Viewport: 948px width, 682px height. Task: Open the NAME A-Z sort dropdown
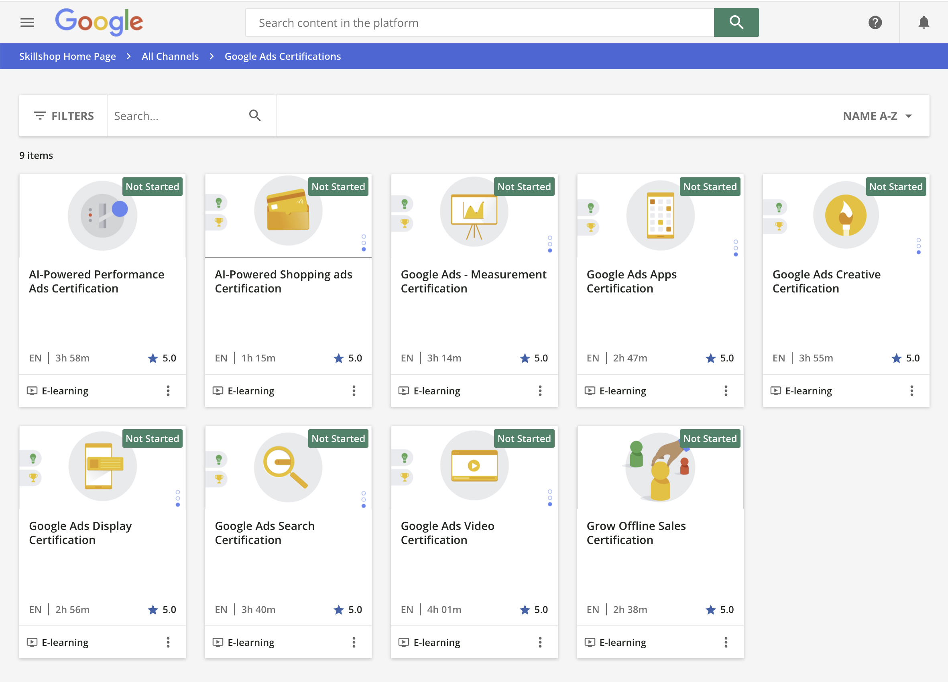[877, 116]
